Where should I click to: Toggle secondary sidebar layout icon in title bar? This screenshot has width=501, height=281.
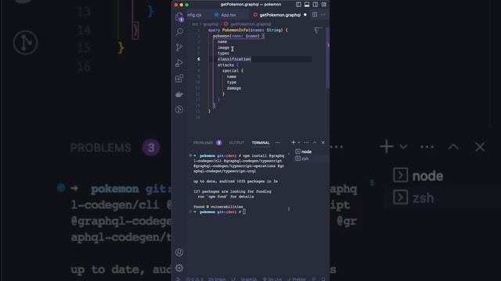315,5
